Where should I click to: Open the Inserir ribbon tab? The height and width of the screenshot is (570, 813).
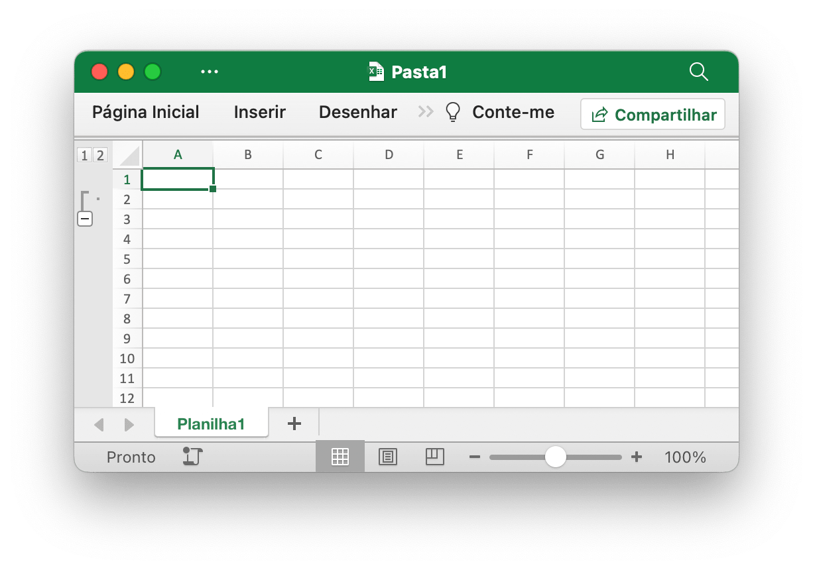click(x=259, y=112)
